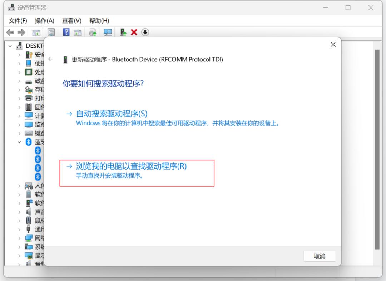Select the 存储 storage controller icon
Viewport: 386px width, 281px height.
coord(29,90)
